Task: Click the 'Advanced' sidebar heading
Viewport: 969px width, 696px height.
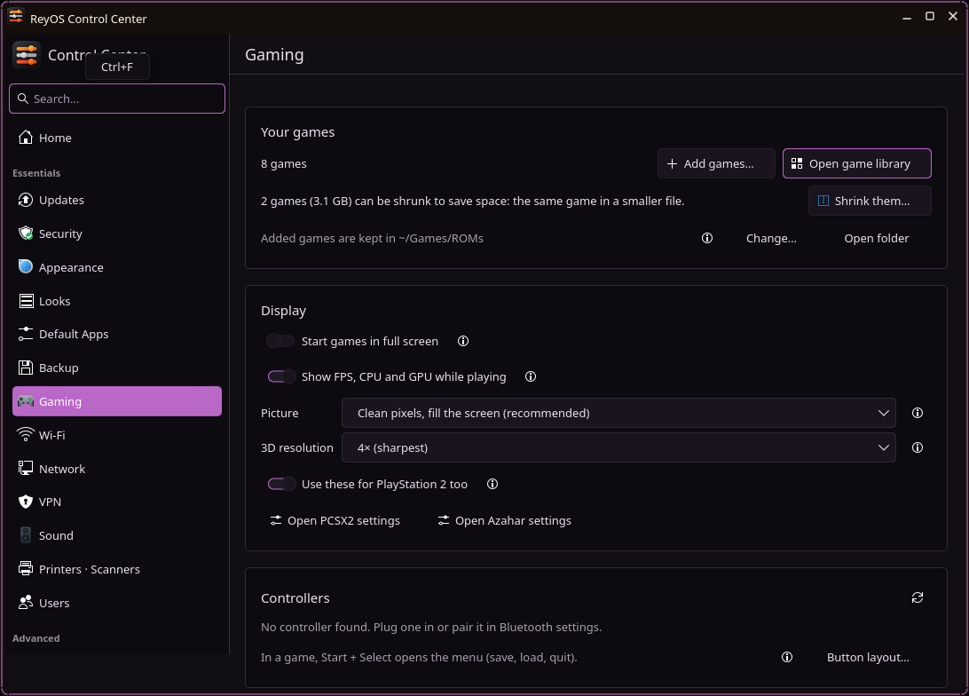Action: pyautogui.click(x=35, y=638)
